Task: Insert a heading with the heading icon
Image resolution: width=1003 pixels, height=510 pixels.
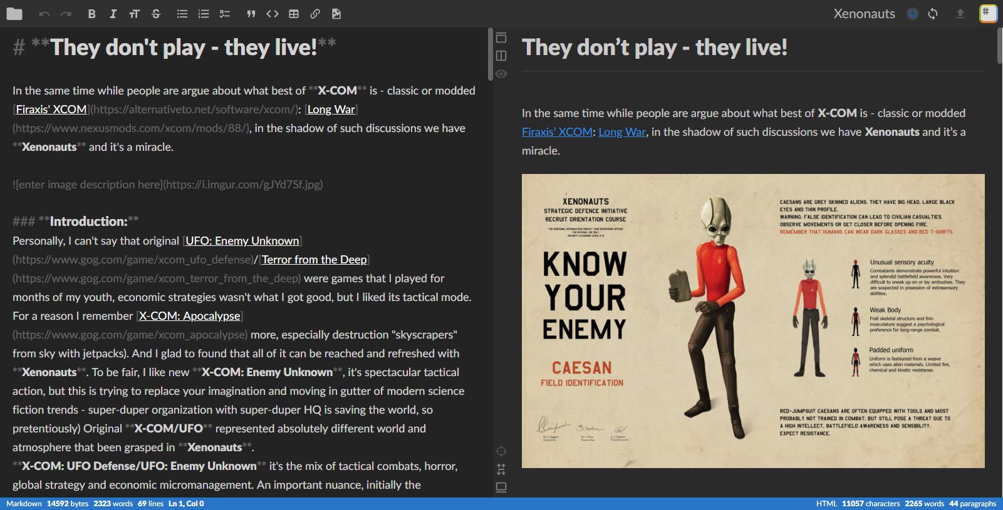Action: (134, 14)
